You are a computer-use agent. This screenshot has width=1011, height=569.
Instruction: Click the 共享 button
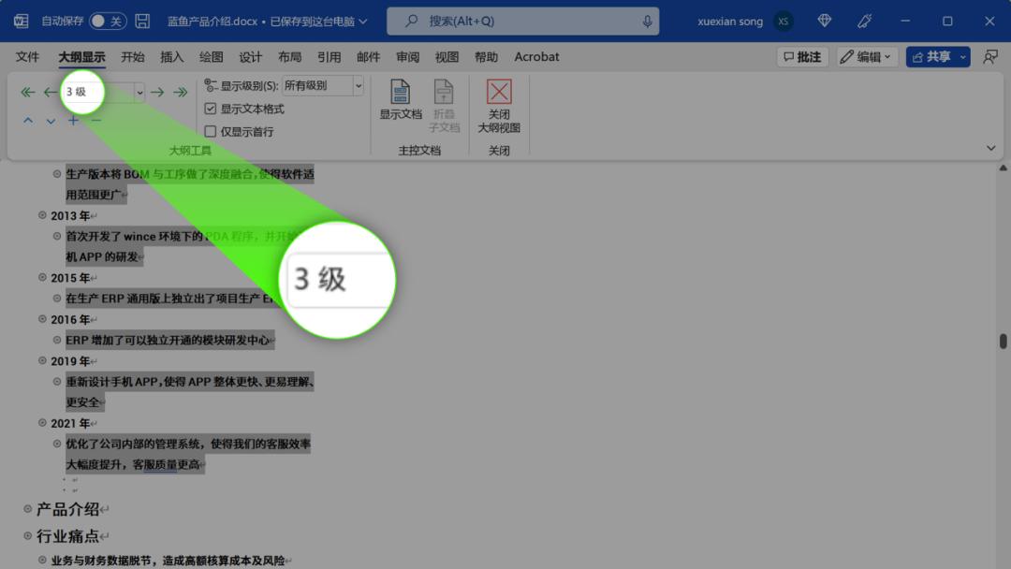pos(936,56)
